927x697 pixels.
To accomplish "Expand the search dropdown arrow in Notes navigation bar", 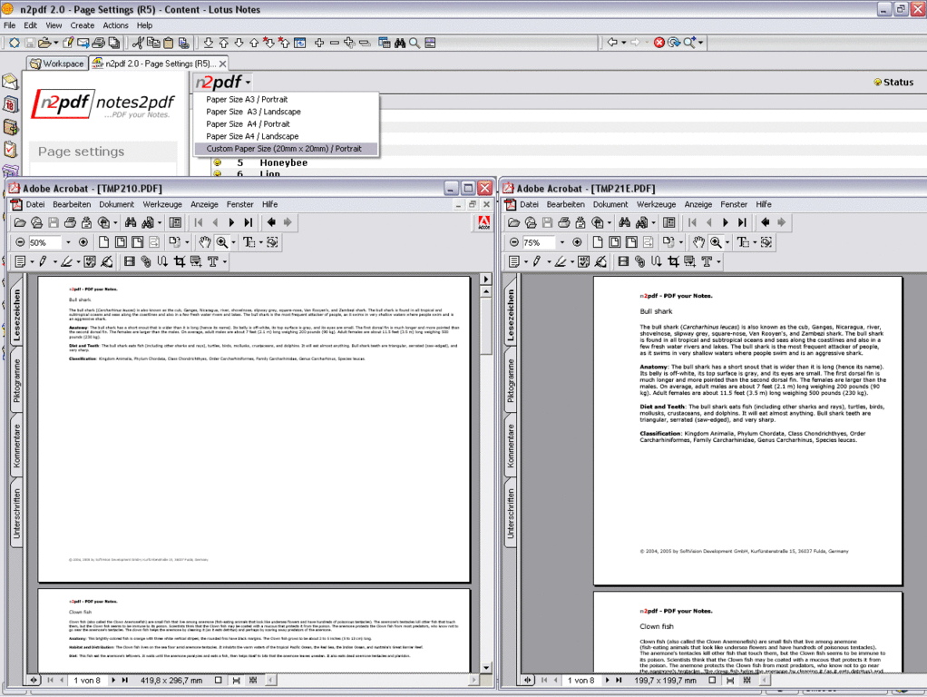I will (700, 43).
